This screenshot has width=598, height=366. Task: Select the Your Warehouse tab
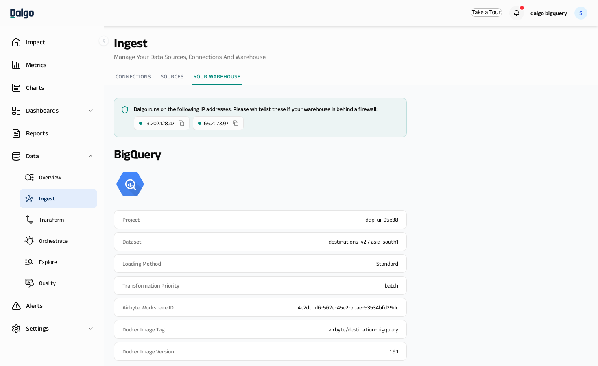pos(217,77)
